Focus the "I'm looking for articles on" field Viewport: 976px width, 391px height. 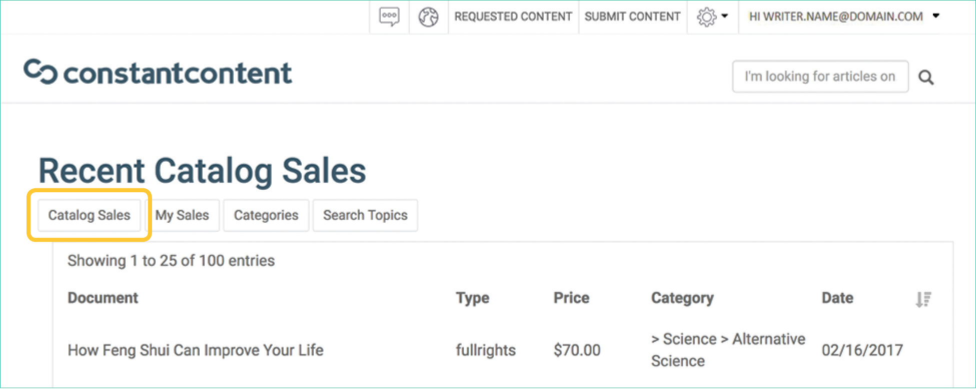click(820, 77)
